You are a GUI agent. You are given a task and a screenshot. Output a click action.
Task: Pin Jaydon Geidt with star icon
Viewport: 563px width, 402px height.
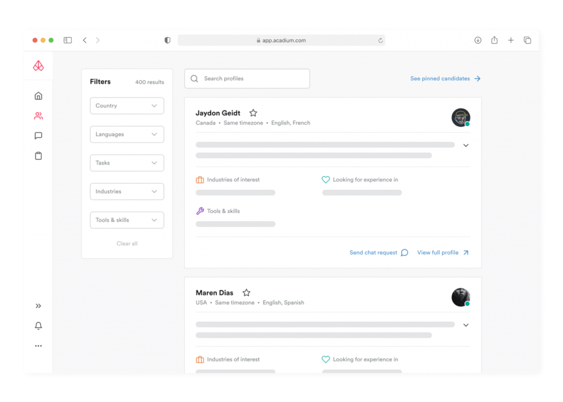253,113
